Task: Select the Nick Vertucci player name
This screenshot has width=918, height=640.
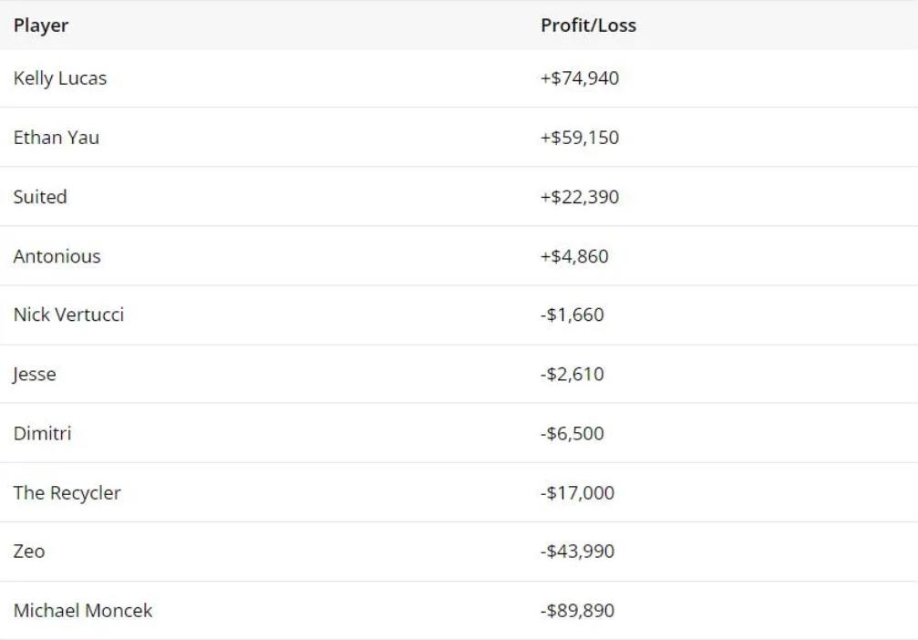Action: pos(68,315)
